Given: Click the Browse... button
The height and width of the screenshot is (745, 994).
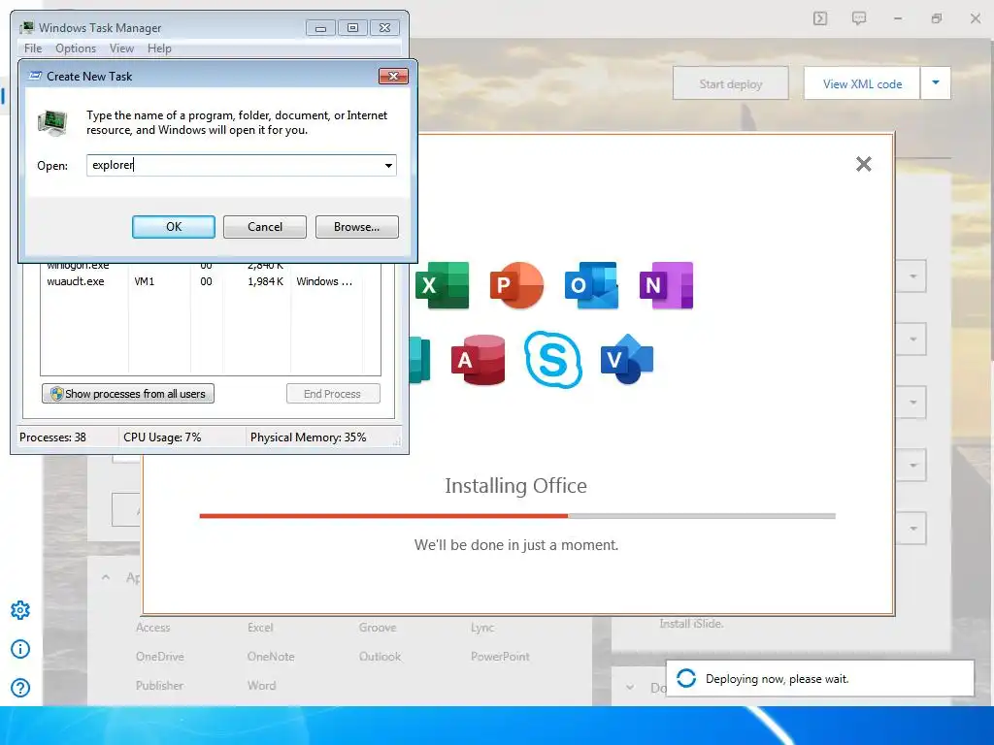Looking at the screenshot, I should pos(357,227).
